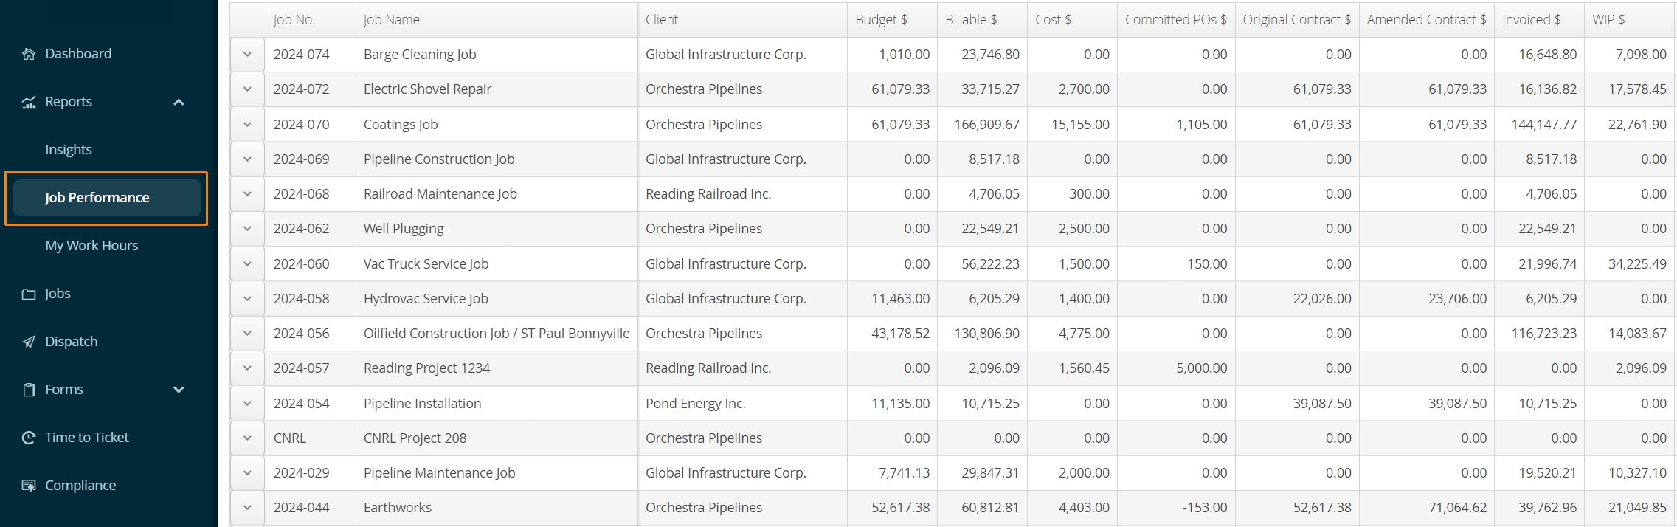Sort by Amended Contract $ header
This screenshot has width=1677, height=527.
tap(1427, 20)
